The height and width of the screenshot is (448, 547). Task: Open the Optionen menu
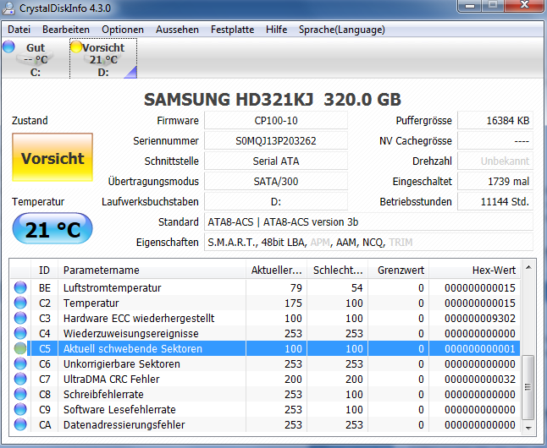(123, 30)
